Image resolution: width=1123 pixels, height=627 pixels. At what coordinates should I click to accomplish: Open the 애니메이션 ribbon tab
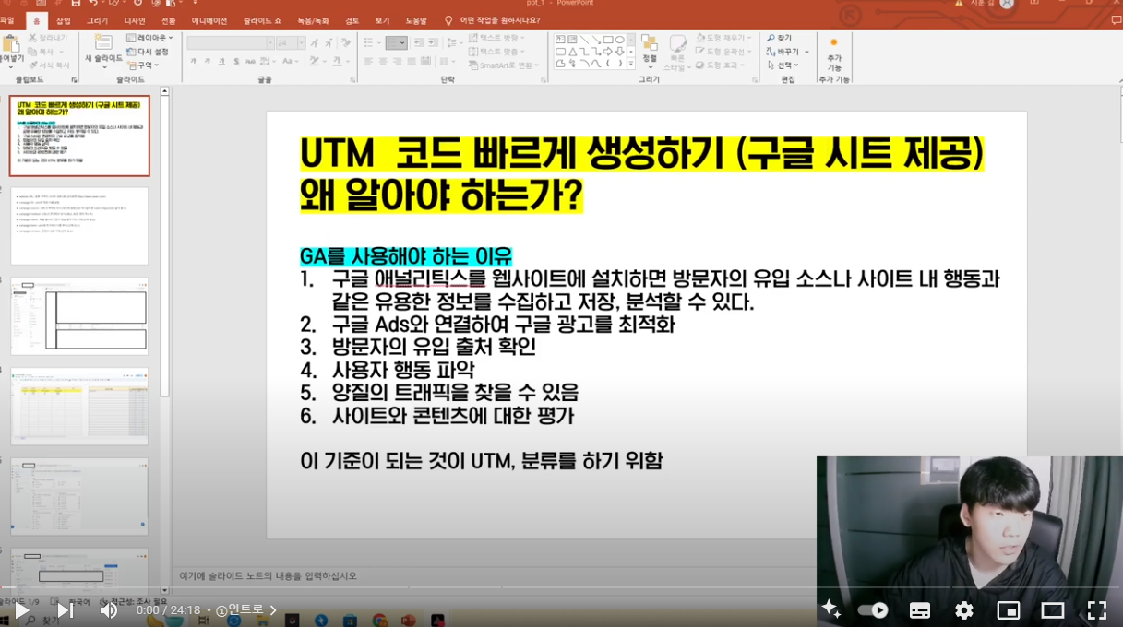click(x=209, y=20)
